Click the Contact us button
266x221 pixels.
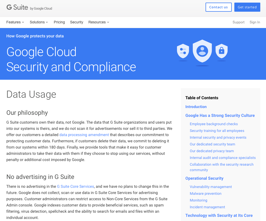[x=219, y=7]
